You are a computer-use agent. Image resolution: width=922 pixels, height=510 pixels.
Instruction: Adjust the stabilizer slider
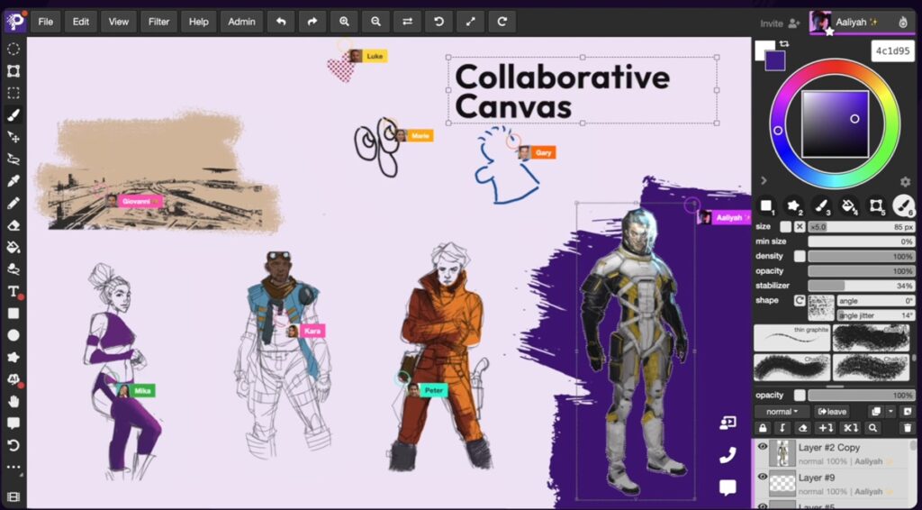(x=861, y=286)
